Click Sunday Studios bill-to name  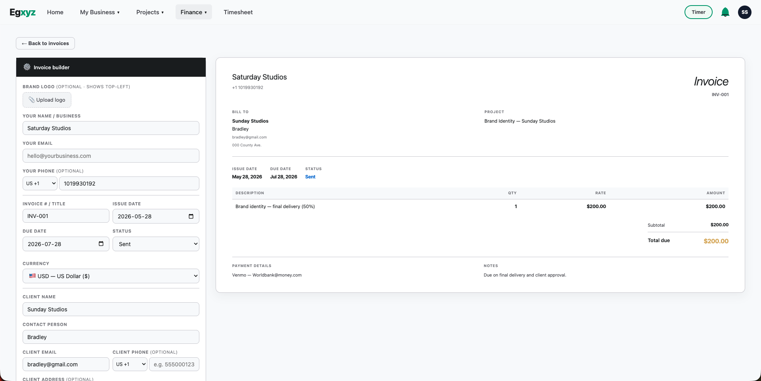point(250,121)
